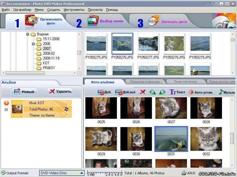Select album photo 0031
The image size is (237, 177).
coord(171,139)
